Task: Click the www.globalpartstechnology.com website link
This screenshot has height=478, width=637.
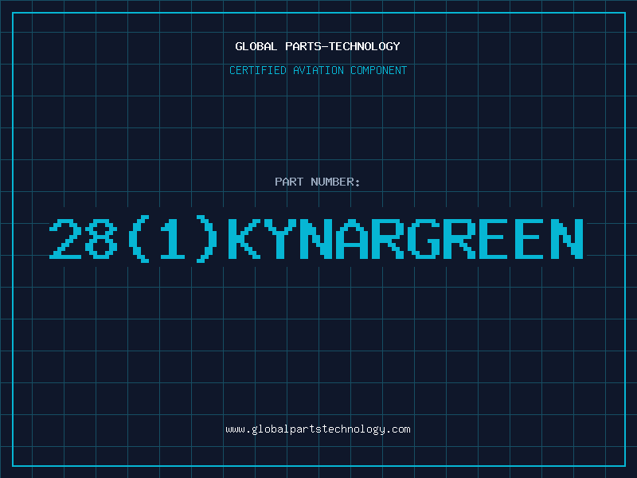Action: [x=318, y=429]
